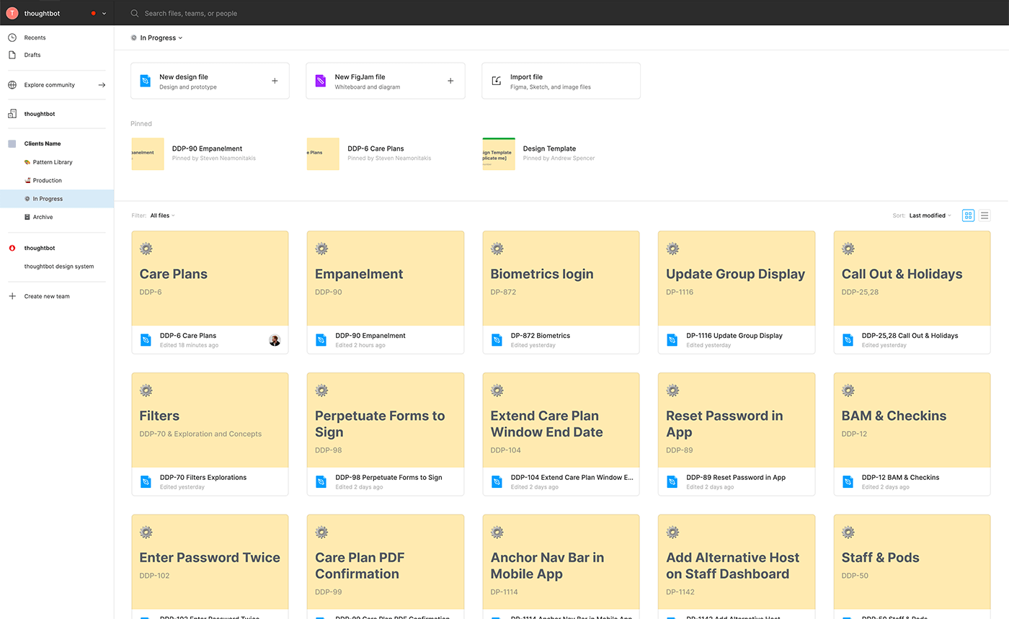
Task: Open Anchor Nav Bar in Mobile App card
Action: pyautogui.click(x=561, y=566)
